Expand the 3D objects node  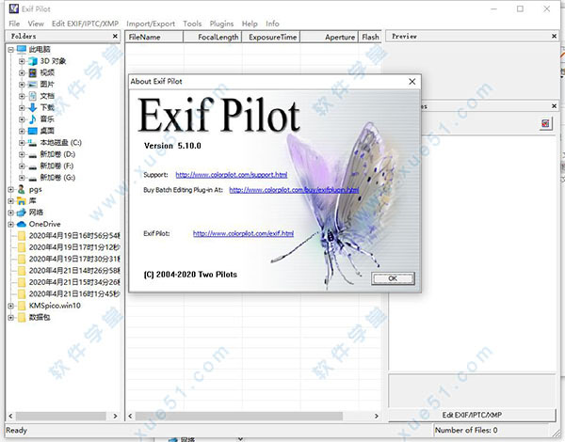pyautogui.click(x=22, y=61)
